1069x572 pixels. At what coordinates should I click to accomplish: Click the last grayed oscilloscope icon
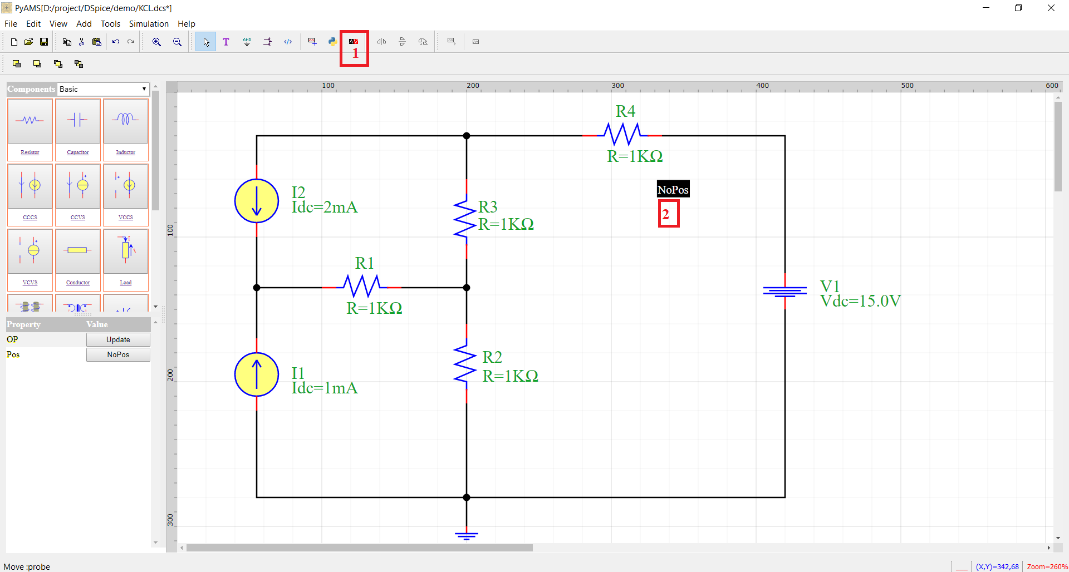tap(475, 42)
